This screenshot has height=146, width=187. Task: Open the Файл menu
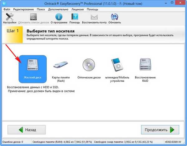point(7,9)
